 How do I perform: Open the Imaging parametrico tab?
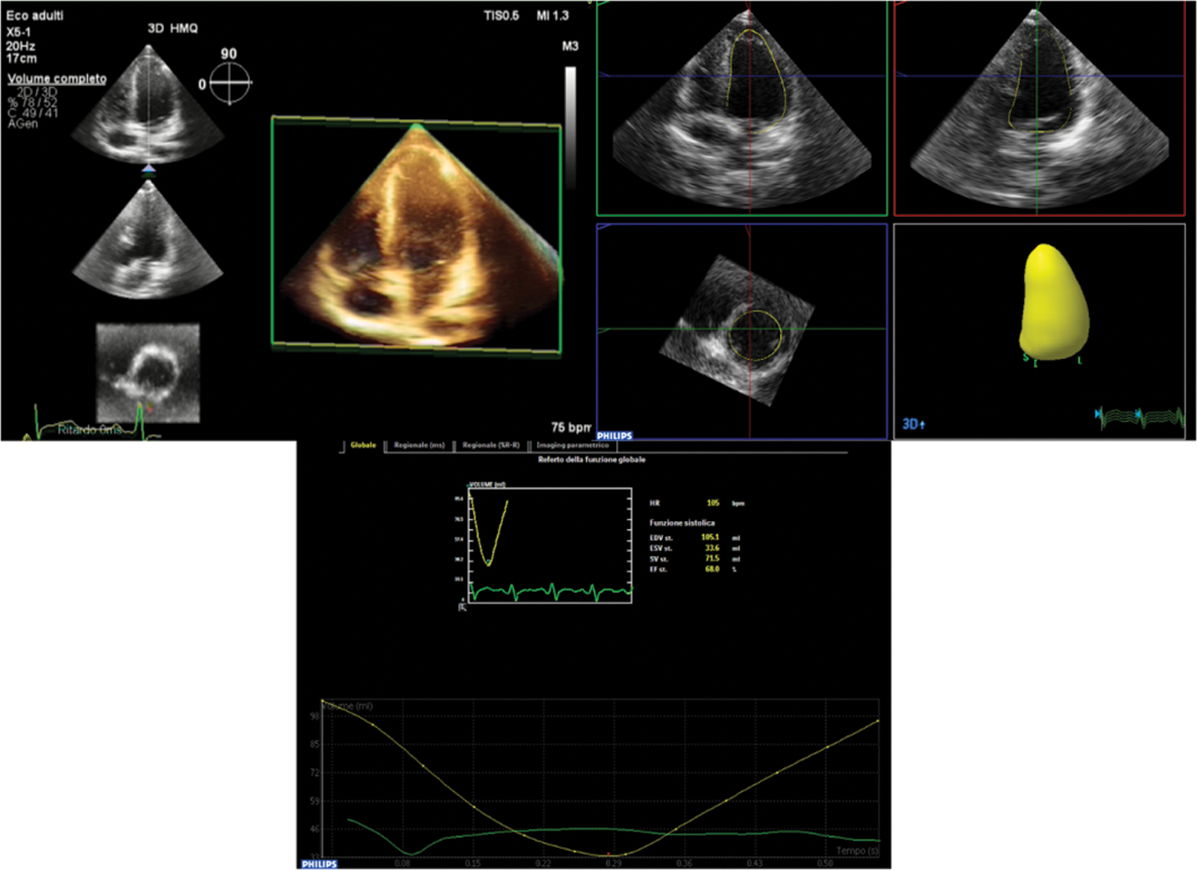[x=572, y=446]
